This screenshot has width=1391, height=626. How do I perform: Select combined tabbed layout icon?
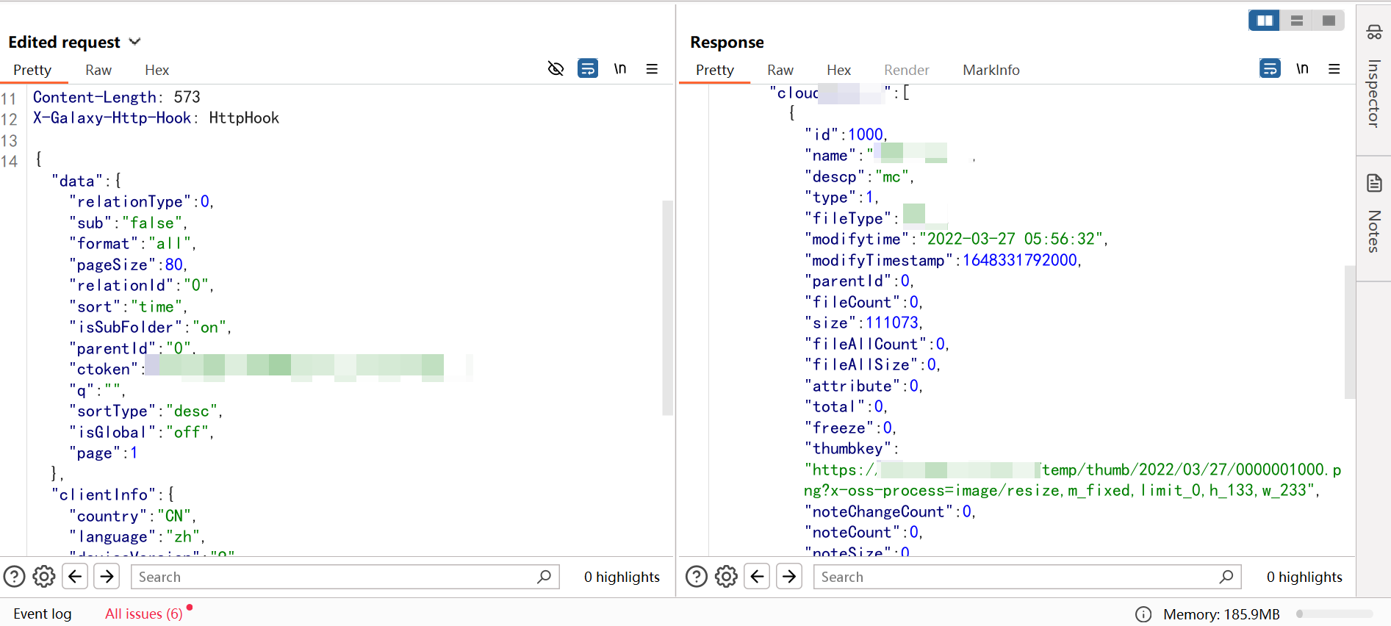(1329, 21)
